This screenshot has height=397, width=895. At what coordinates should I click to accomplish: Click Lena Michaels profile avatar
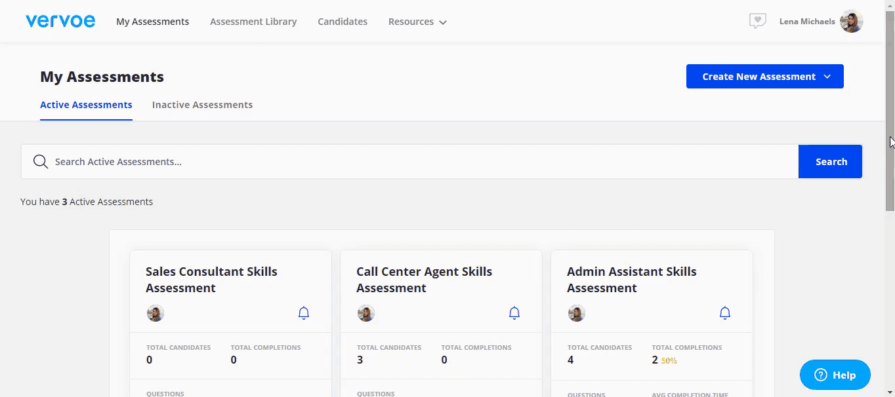pyautogui.click(x=851, y=22)
